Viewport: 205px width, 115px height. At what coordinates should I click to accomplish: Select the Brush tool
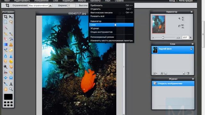point(11,34)
